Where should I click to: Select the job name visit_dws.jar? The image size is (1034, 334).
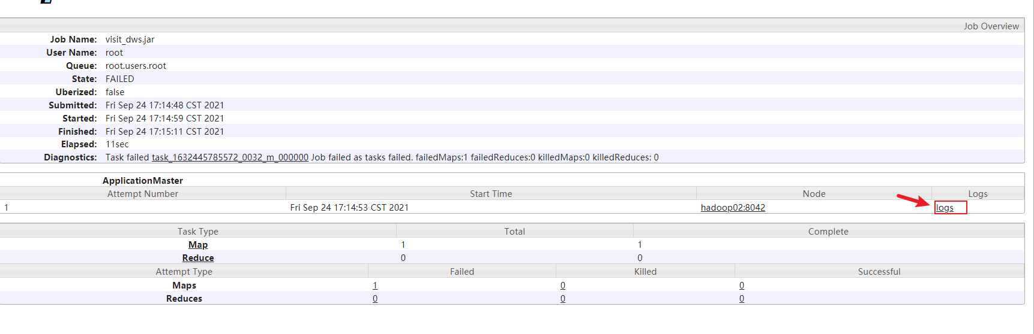130,40
